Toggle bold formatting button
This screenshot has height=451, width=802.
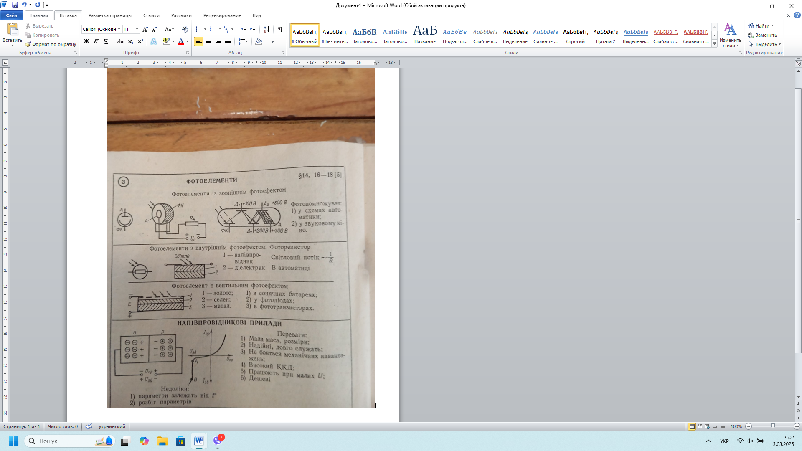pyautogui.click(x=86, y=41)
